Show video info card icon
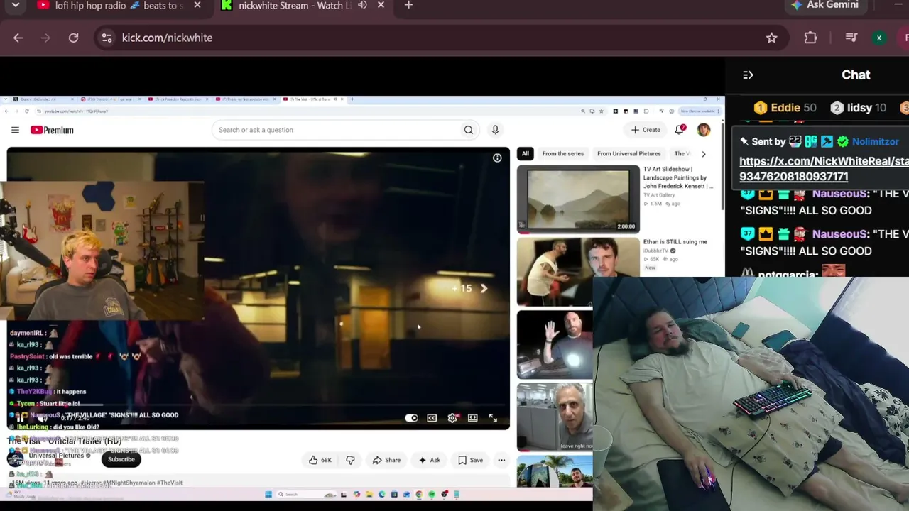Viewport: 909px width, 511px height. pyautogui.click(x=497, y=158)
